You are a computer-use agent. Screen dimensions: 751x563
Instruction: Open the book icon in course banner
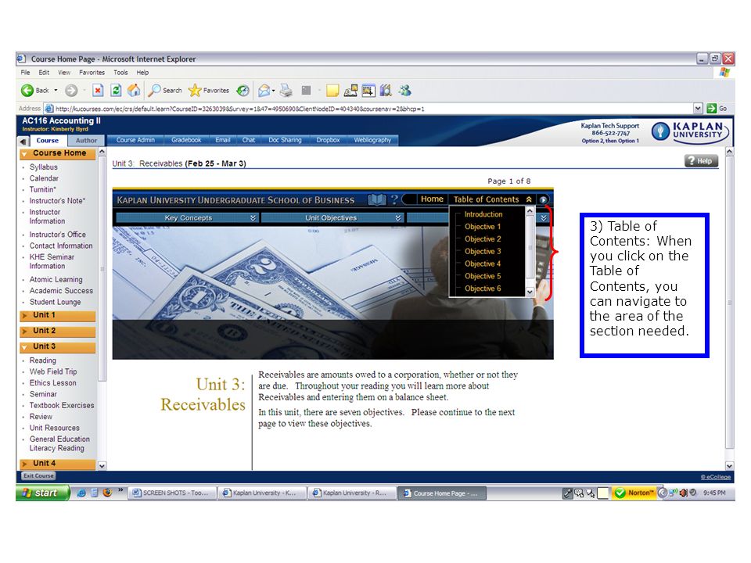pyautogui.click(x=376, y=199)
